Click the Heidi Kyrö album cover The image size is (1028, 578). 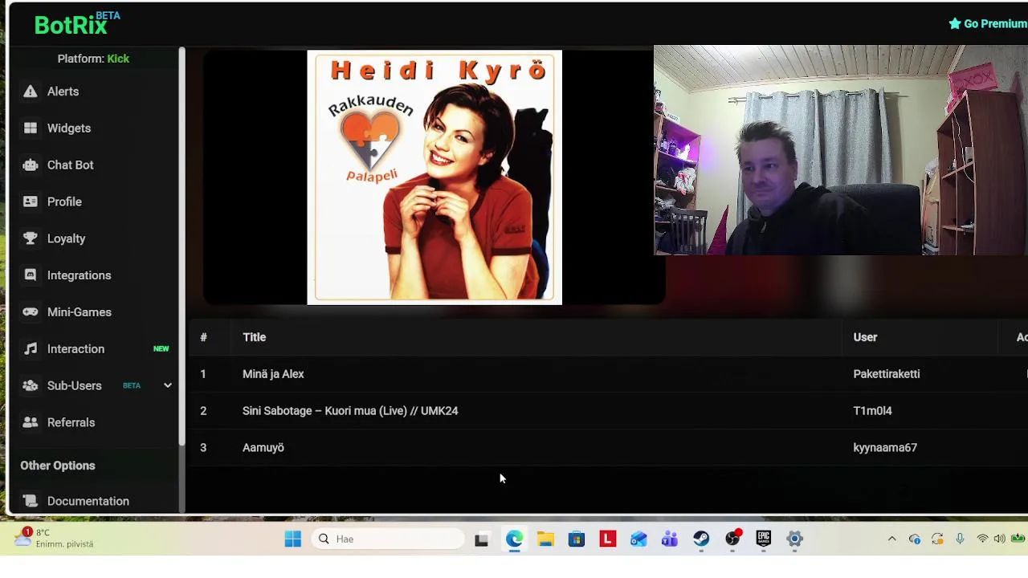[434, 177]
